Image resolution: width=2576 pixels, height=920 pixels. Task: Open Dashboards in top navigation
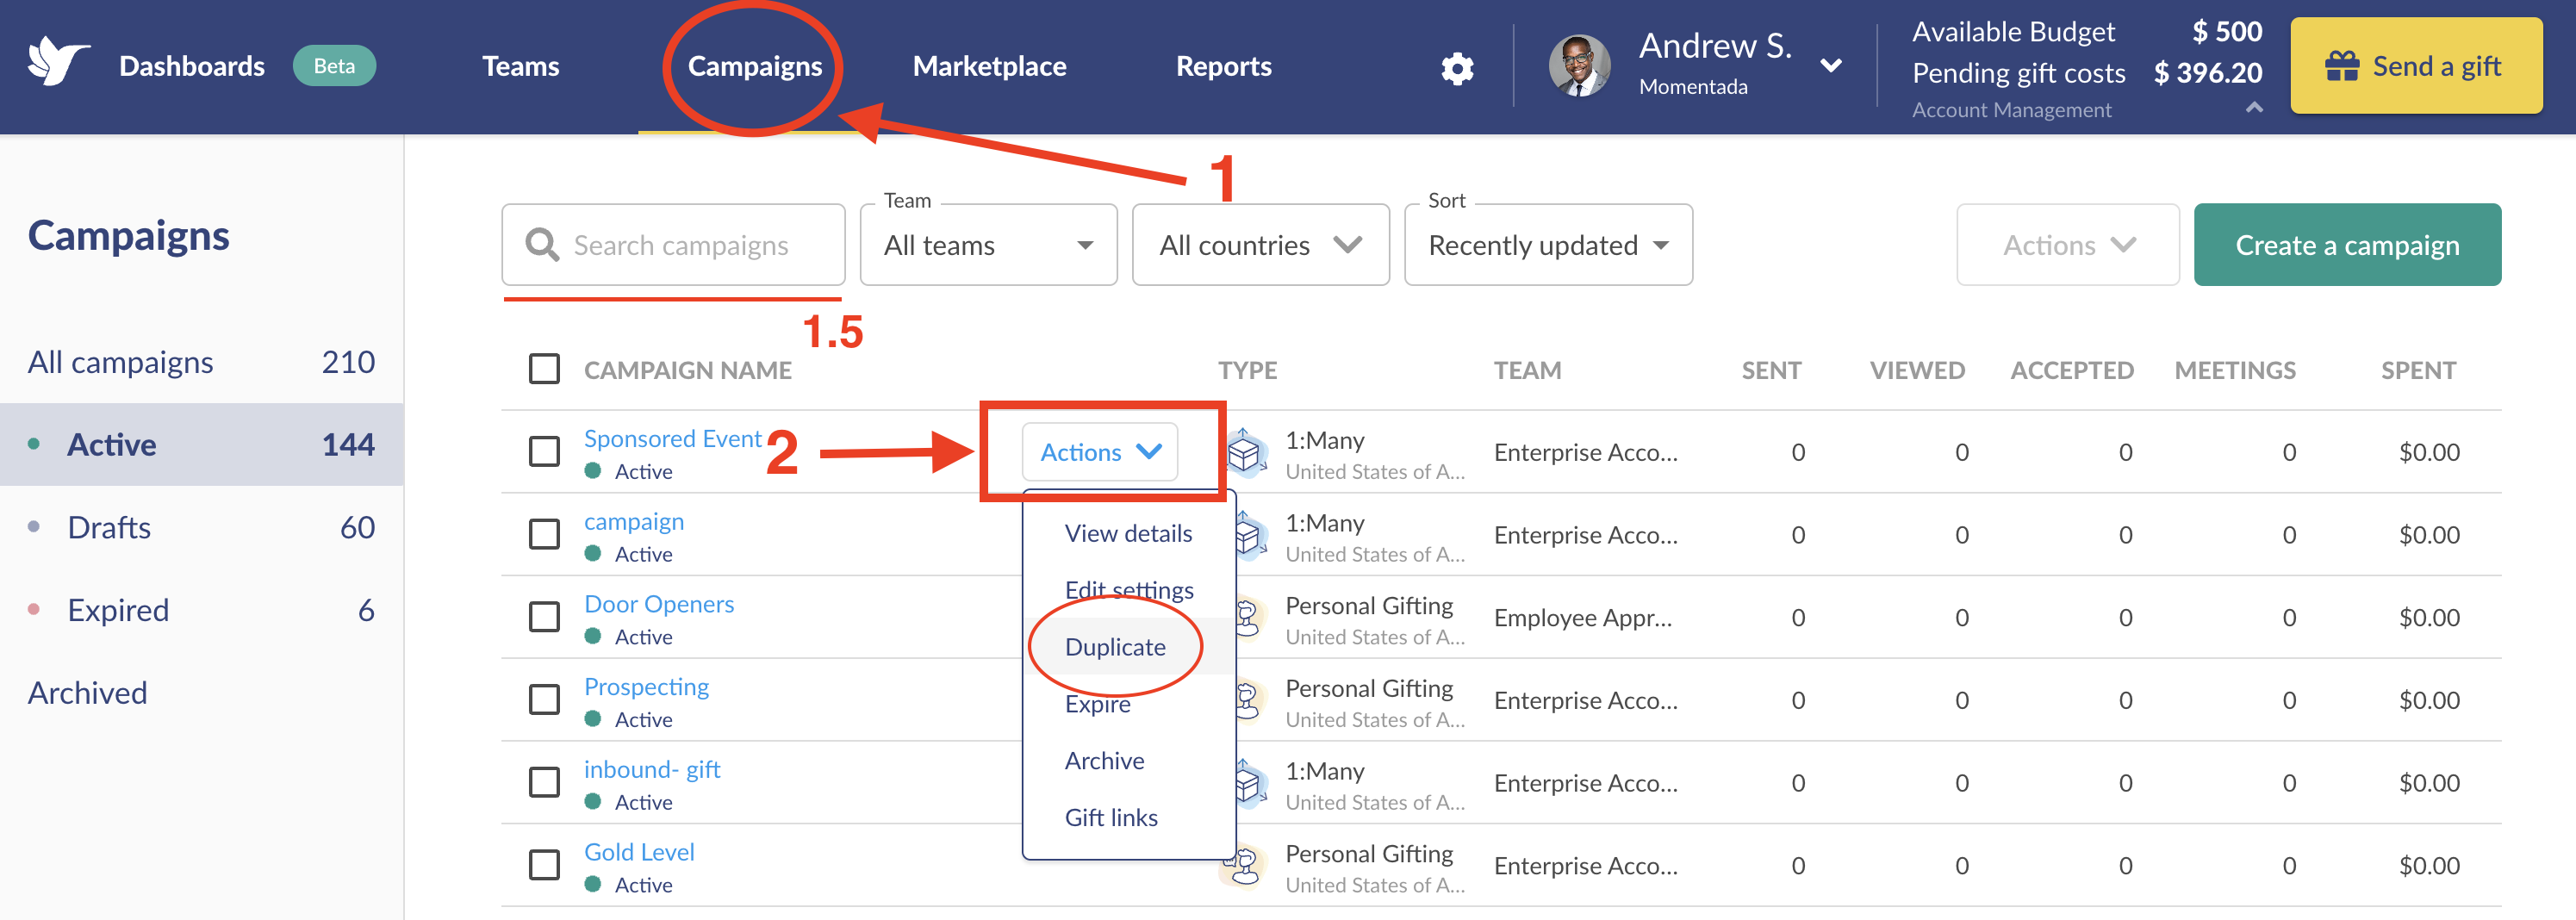click(x=192, y=66)
